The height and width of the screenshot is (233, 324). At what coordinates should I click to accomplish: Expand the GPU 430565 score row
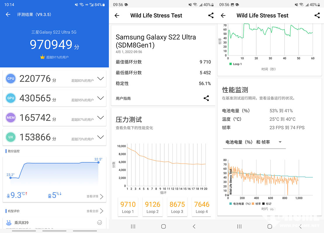(x=100, y=98)
